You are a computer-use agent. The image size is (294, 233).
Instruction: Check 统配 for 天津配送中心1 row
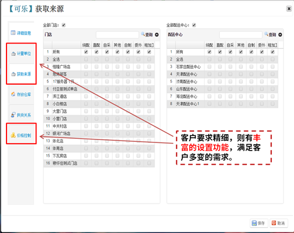point(209,104)
